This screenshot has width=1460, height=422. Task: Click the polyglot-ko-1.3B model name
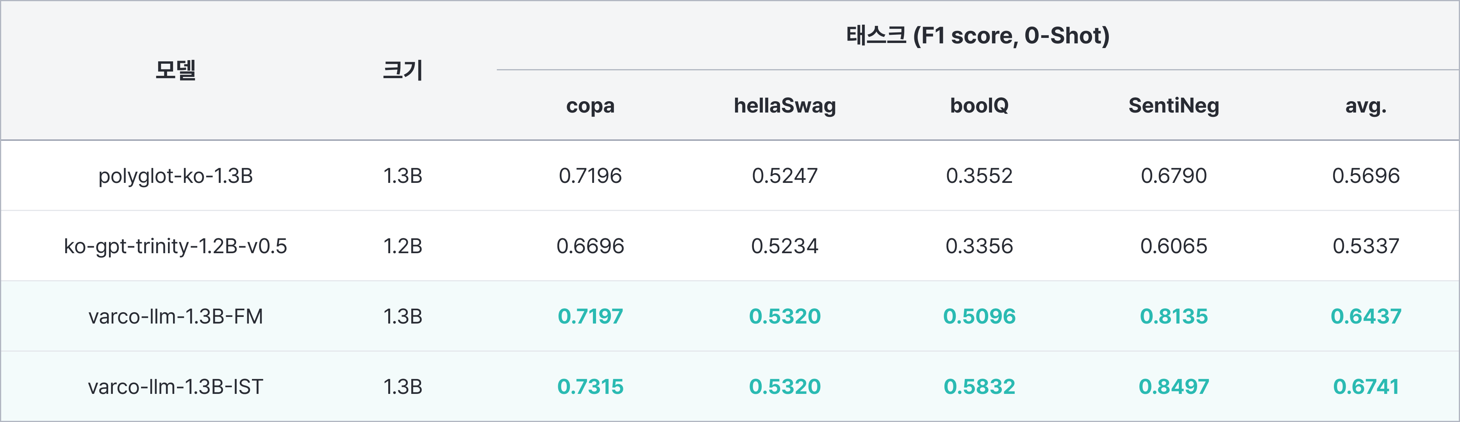[x=176, y=176]
